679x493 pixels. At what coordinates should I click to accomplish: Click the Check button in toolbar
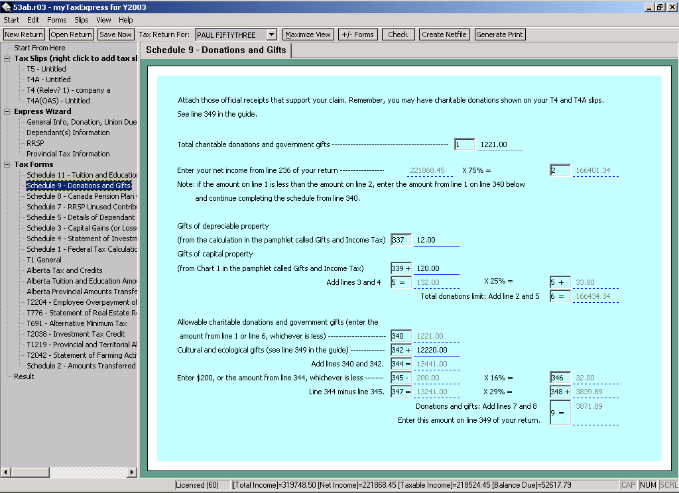click(398, 34)
